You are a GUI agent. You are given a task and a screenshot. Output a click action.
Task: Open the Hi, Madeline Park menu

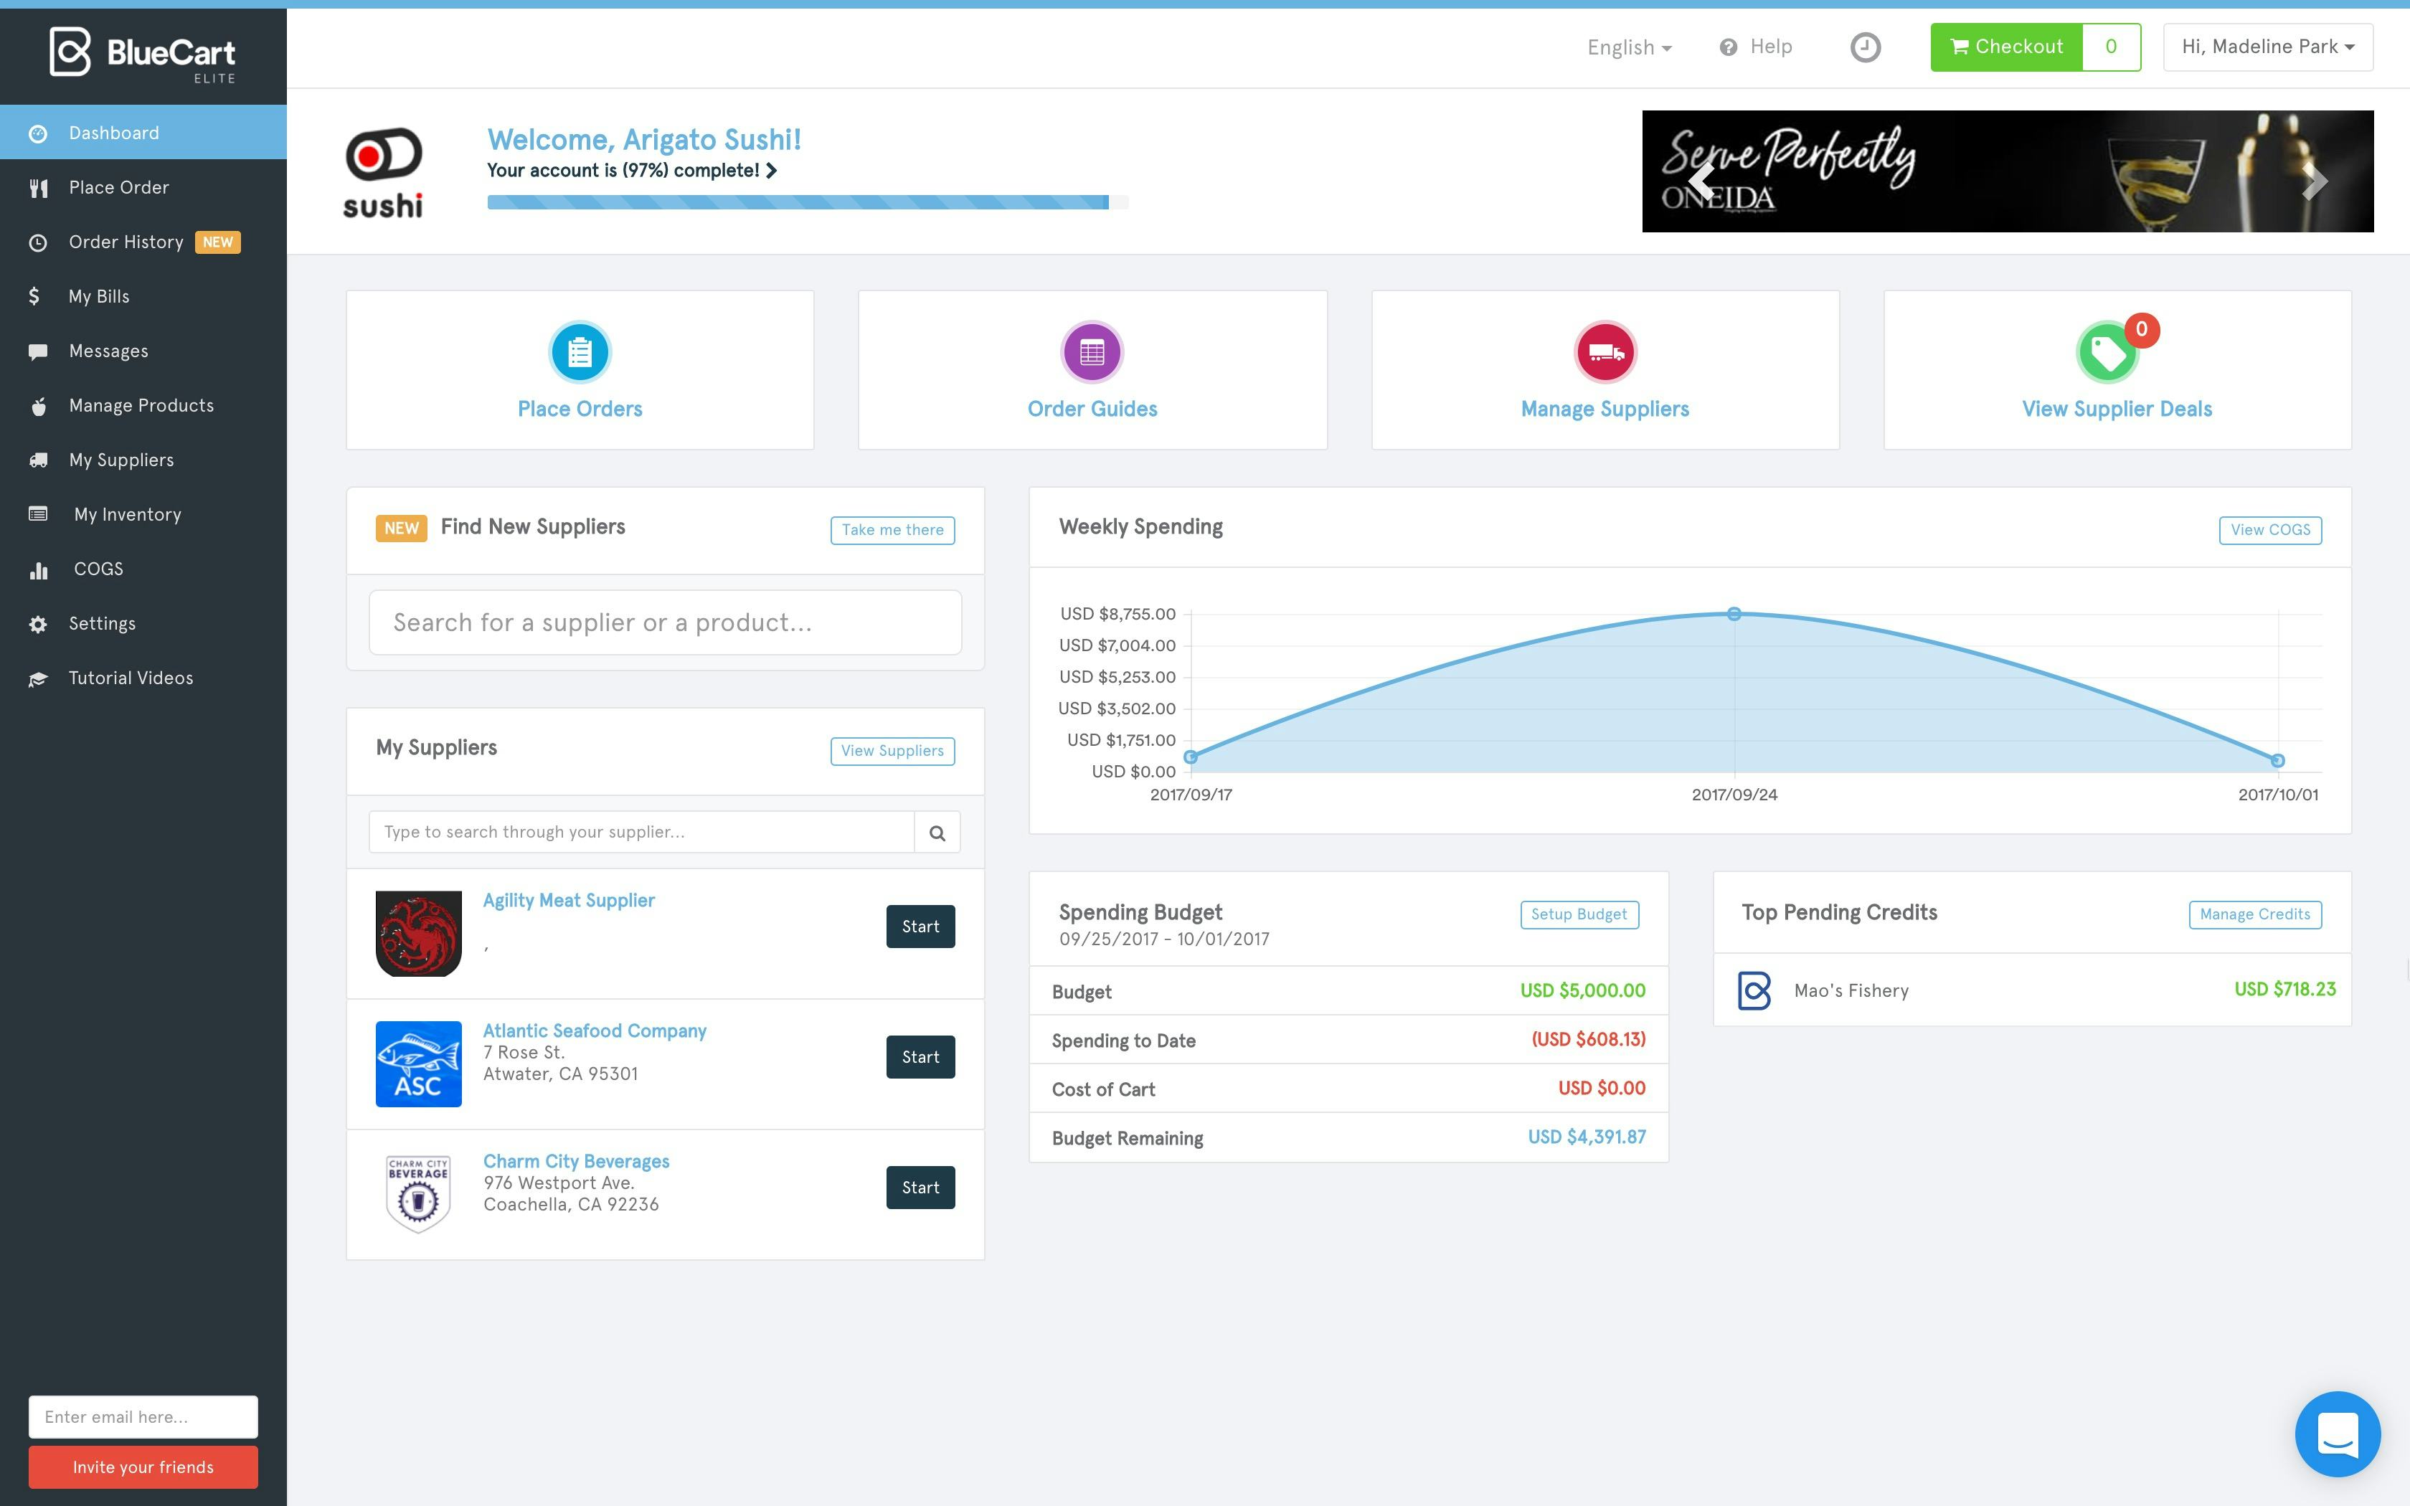click(2267, 47)
